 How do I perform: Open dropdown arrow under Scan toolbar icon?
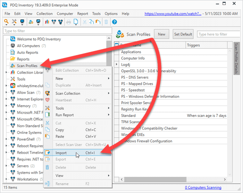tap(6, 25)
